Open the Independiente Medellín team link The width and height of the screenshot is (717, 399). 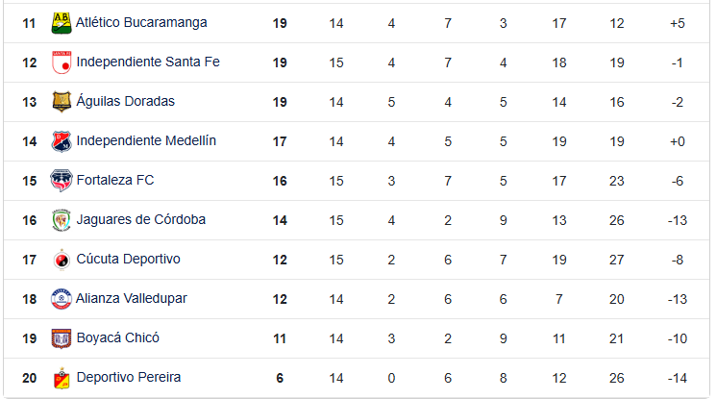coord(146,140)
